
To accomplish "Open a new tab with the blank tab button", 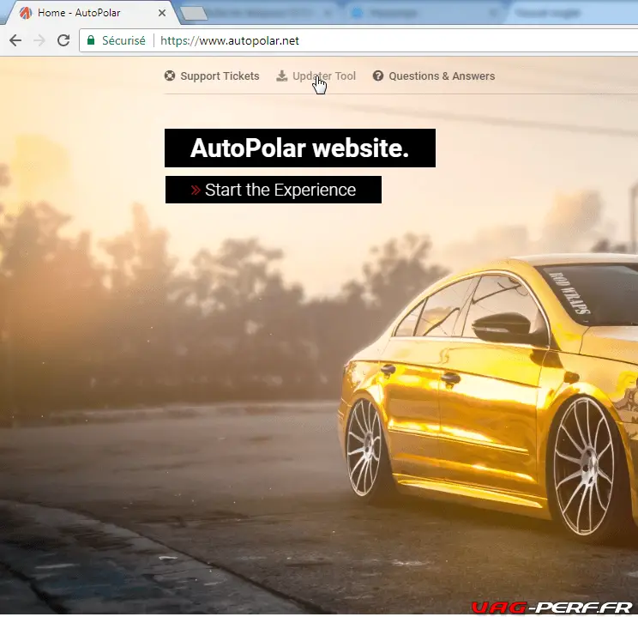I will click(194, 14).
